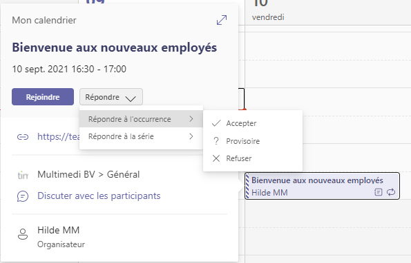This screenshot has height=263, width=411.
Task: Open the https://tea meeting link
Action: click(x=58, y=136)
